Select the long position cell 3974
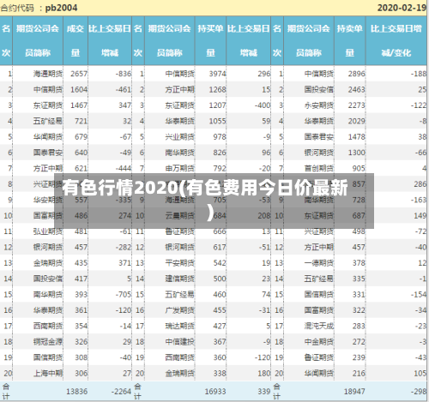The image size is (429, 402). pos(218,74)
